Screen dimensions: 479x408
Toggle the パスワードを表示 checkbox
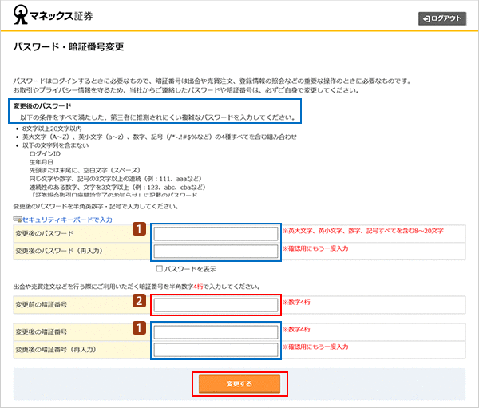point(159,268)
